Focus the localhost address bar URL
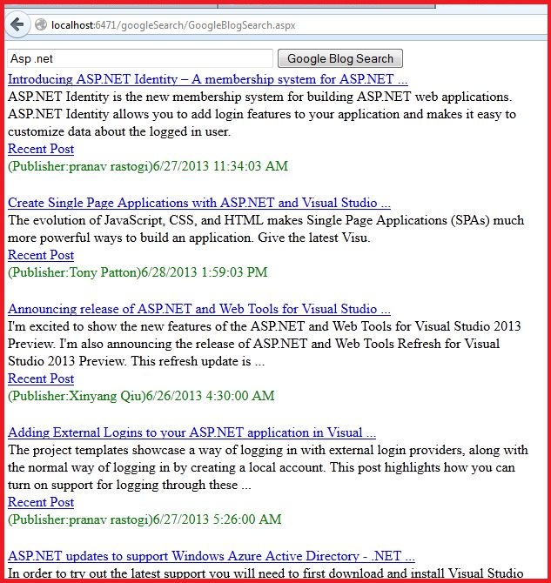Image resolution: width=551 pixels, height=583 pixels. pos(173,25)
